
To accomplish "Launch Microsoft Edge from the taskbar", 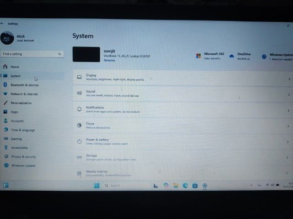I will click(185, 186).
